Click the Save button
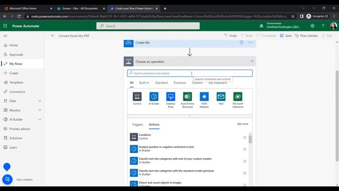Image resolution: width=339 pixels, height=191 pixels. click(286, 36)
